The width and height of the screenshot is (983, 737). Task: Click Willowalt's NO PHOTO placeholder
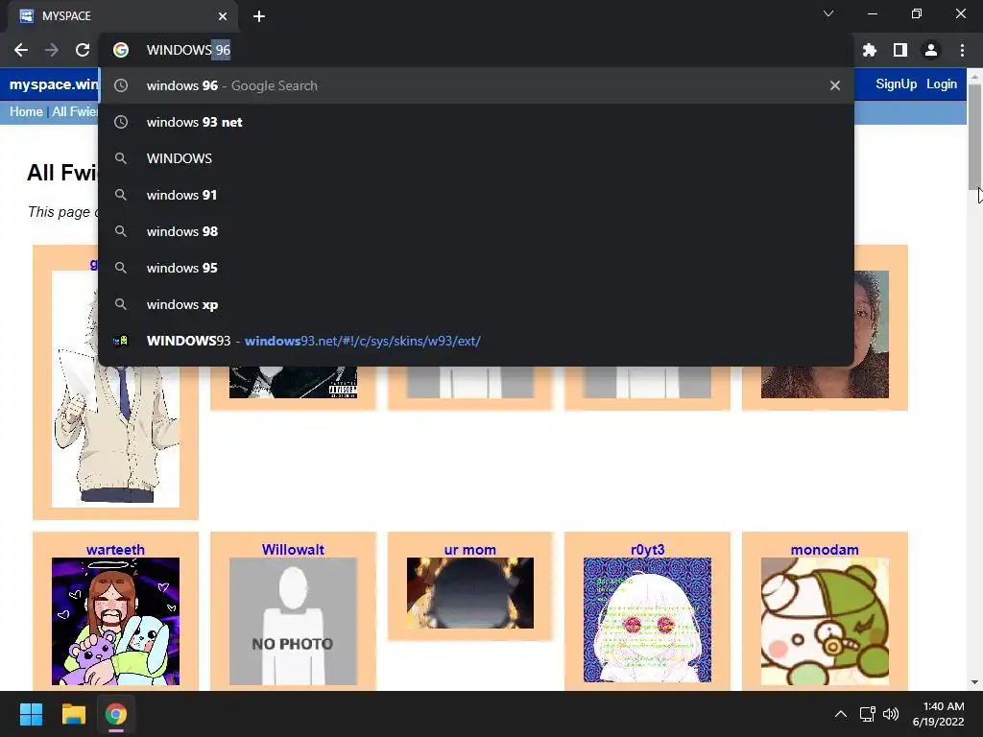coord(293,621)
